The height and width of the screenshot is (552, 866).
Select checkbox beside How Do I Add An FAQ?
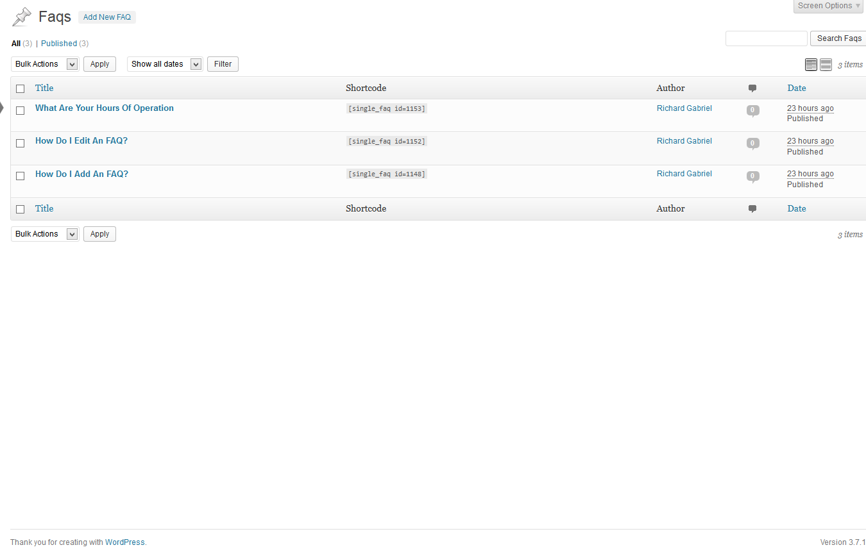(21, 176)
